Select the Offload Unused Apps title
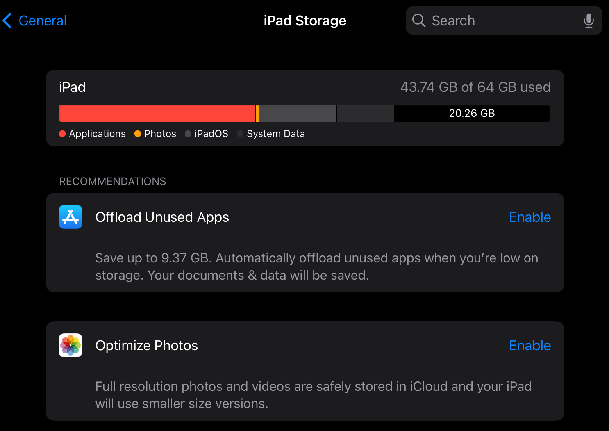 (x=162, y=217)
